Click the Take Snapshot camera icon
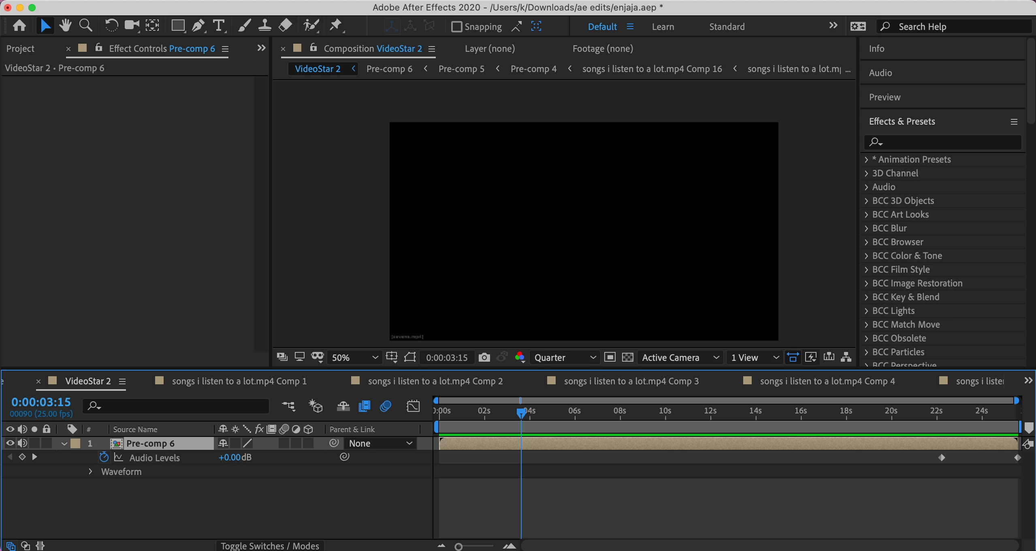1036x551 pixels. click(484, 357)
